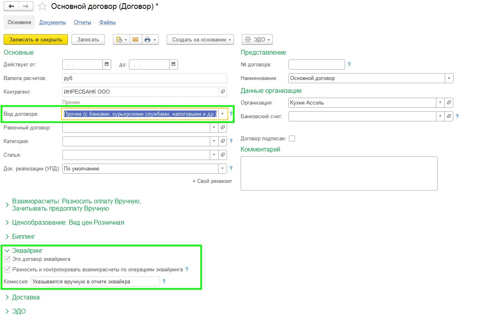The width and height of the screenshot is (487, 332).
Task: Switch to the Отчеты tab
Action: (x=83, y=23)
